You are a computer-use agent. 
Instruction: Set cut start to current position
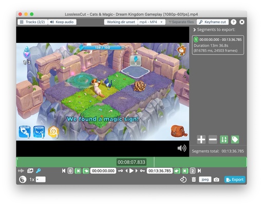coord(86,171)
